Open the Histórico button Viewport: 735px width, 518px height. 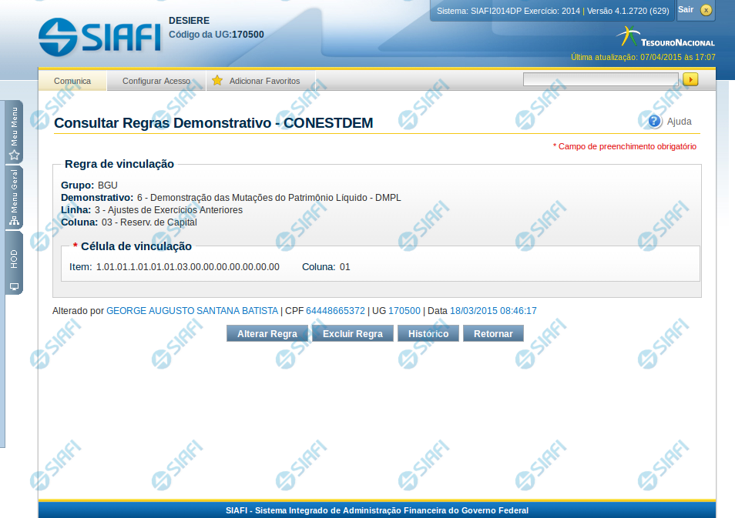point(428,333)
